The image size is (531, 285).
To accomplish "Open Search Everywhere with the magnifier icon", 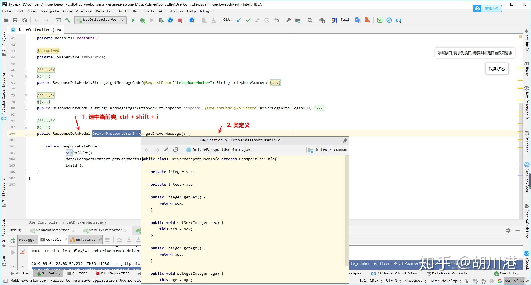I will coord(310,20).
